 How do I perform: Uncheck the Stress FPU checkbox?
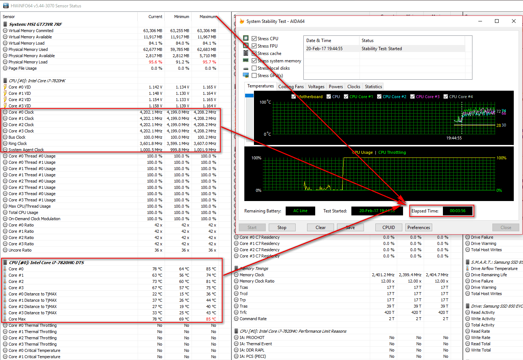coord(254,46)
